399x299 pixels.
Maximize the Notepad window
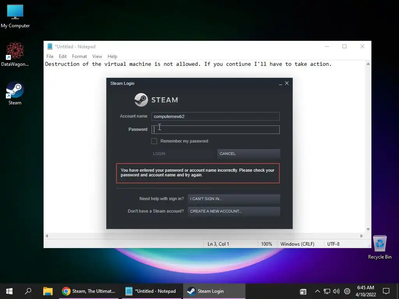(x=344, y=46)
